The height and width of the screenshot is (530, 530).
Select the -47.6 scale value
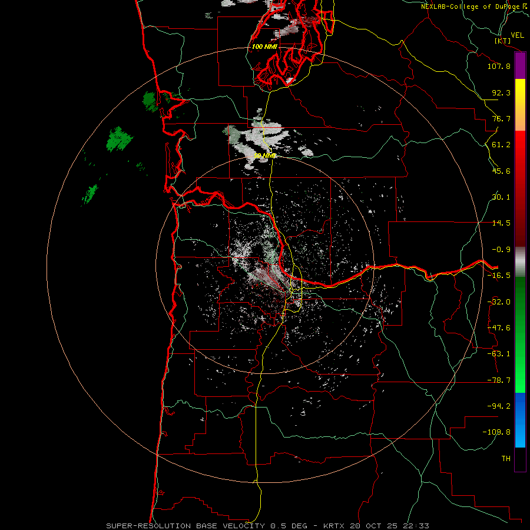click(x=499, y=328)
